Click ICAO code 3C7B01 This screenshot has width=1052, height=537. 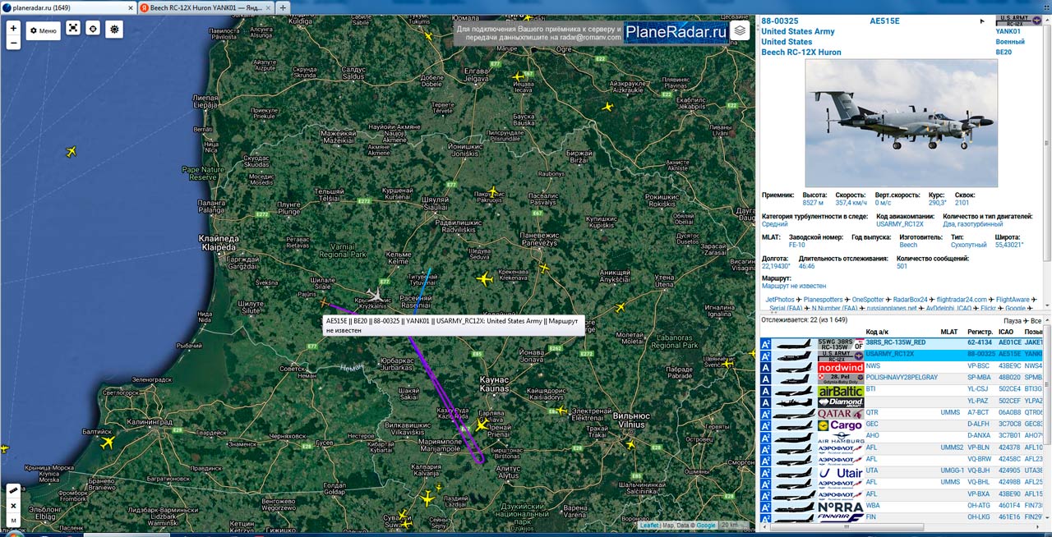point(1010,436)
